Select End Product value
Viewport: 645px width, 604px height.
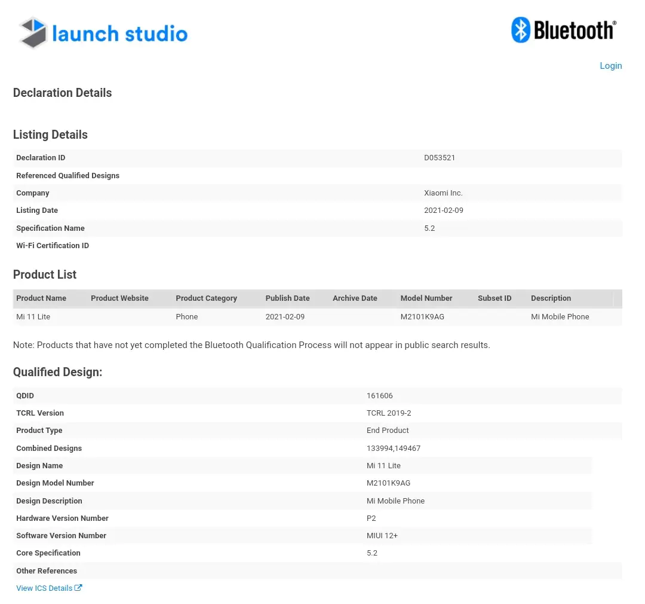pyautogui.click(x=388, y=430)
